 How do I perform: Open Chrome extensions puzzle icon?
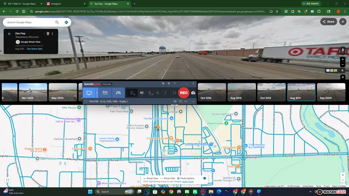(319, 11)
